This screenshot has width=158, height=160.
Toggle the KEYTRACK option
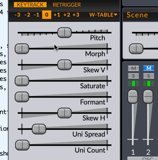pyautogui.click(x=30, y=5)
